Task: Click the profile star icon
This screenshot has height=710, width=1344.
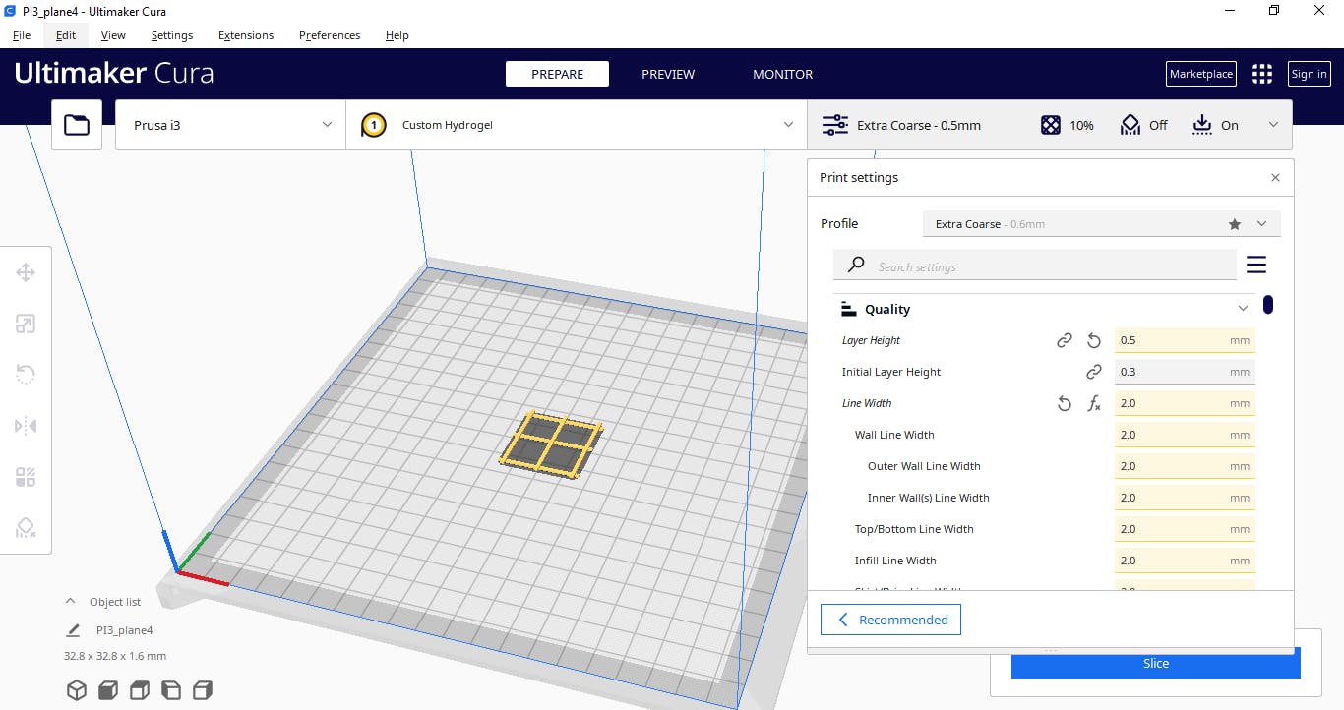Action: [1235, 224]
